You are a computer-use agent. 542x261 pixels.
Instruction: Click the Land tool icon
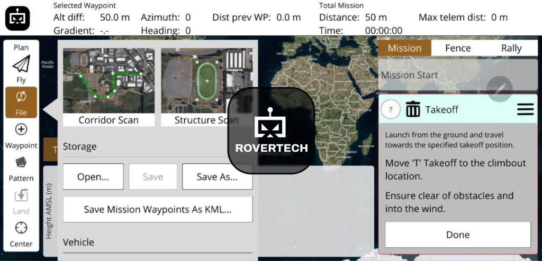point(21,195)
